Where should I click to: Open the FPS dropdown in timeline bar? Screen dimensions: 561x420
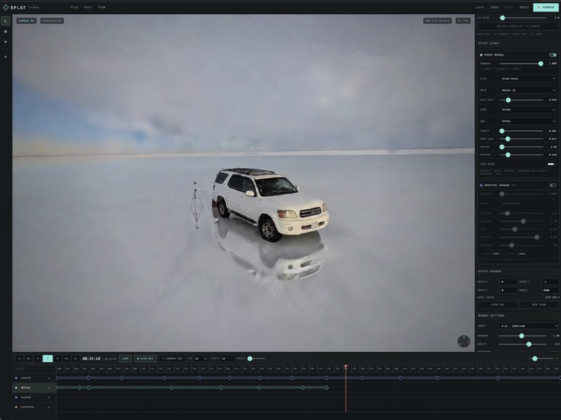click(200, 358)
